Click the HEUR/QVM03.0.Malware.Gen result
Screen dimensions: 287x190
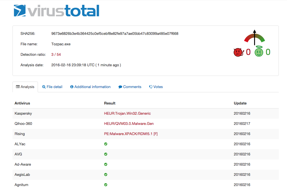[129, 124]
